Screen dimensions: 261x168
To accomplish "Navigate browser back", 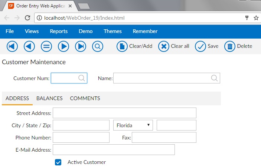I will coord(7,18).
